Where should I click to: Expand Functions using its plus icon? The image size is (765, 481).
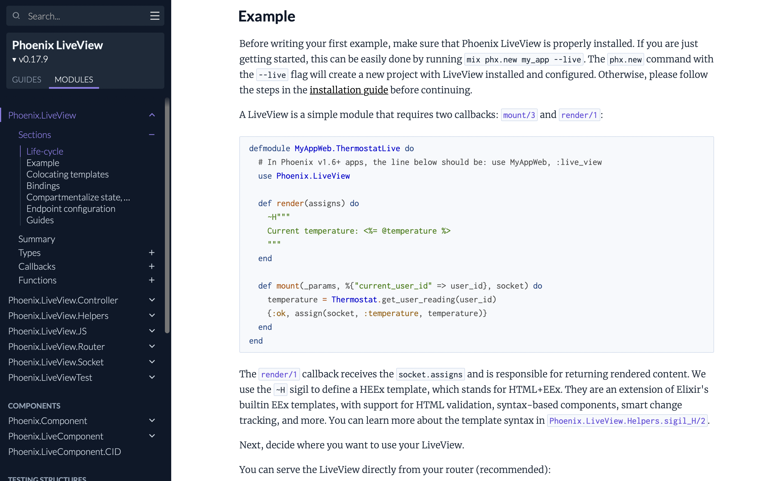(x=152, y=280)
